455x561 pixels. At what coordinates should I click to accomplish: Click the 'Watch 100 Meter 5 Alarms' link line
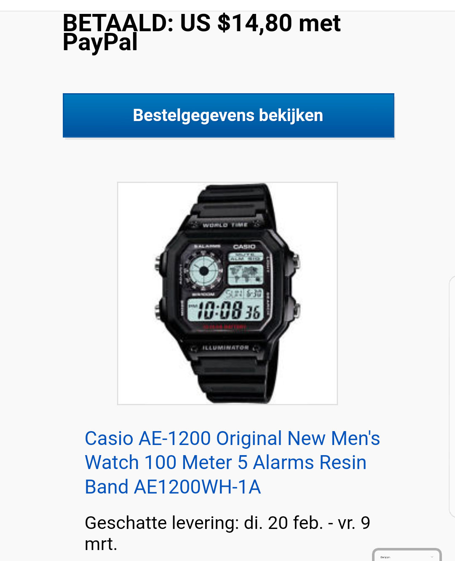225,462
